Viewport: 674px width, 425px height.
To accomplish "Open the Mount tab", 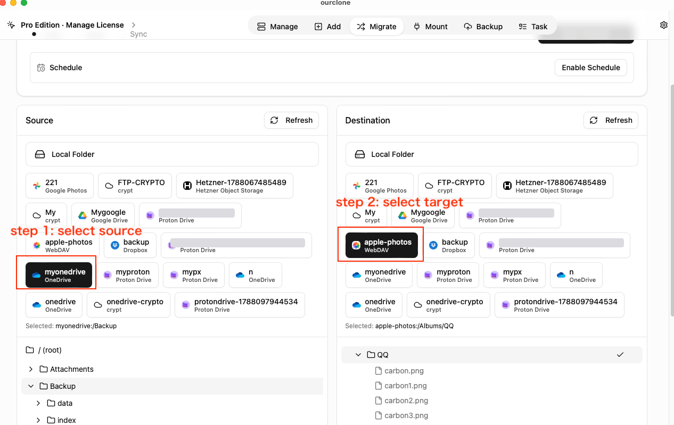I will [x=431, y=27].
